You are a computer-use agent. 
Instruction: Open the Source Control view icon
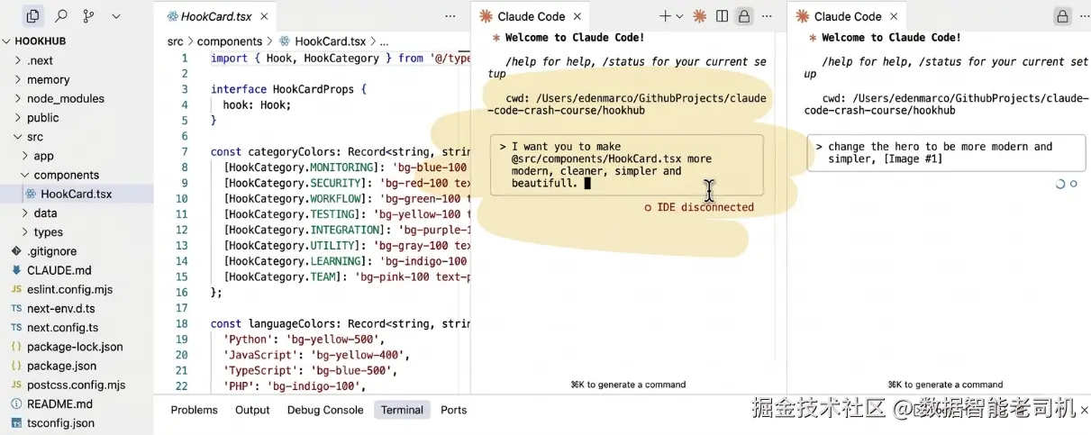pos(88,16)
